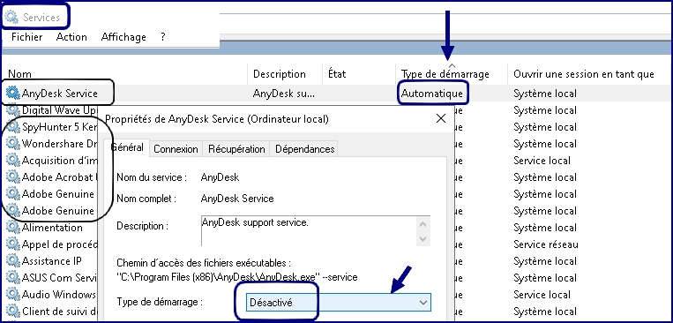This screenshot has width=673, height=323.
Task: Open the Dépendances tab
Action: [304, 149]
